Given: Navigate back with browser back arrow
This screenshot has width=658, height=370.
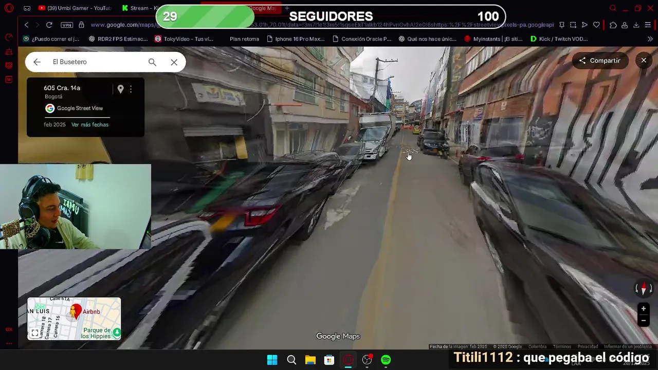Looking at the screenshot, I should pyautogui.click(x=27, y=25).
